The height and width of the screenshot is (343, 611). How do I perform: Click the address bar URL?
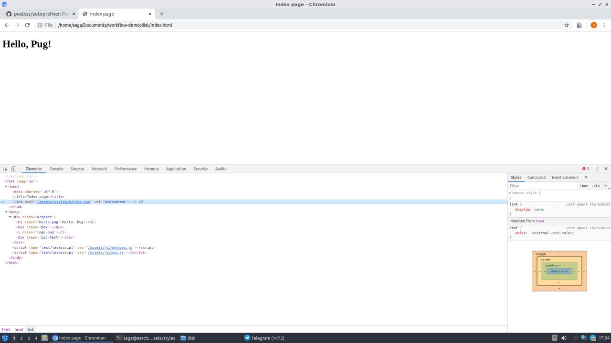point(115,25)
